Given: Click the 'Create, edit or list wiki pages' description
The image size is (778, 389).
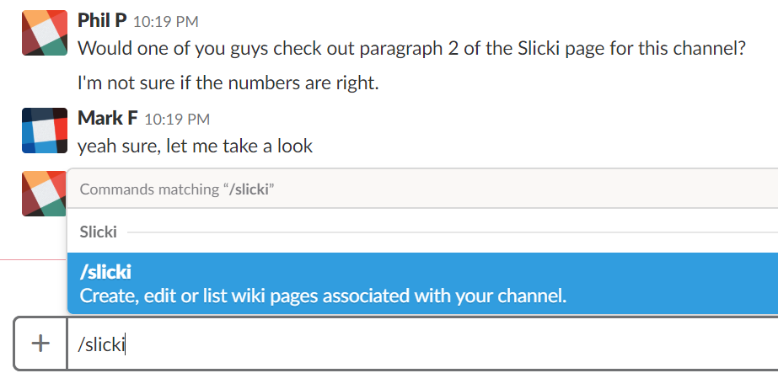Looking at the screenshot, I should (x=323, y=296).
